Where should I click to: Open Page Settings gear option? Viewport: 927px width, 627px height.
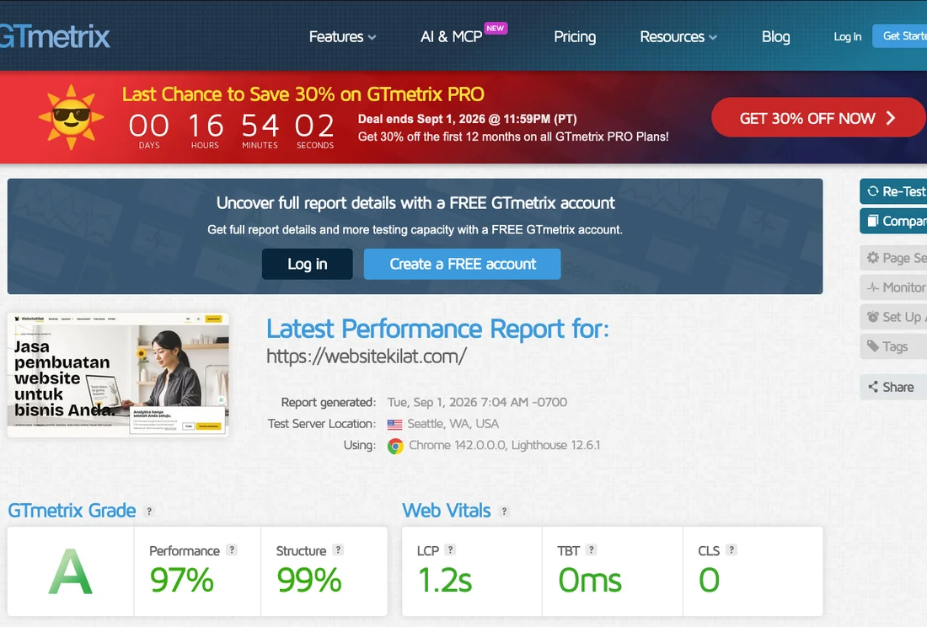(x=894, y=258)
